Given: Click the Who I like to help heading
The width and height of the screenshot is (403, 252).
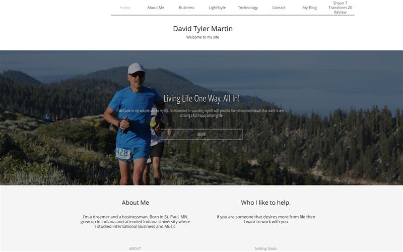Looking at the screenshot, I should tap(266, 203).
